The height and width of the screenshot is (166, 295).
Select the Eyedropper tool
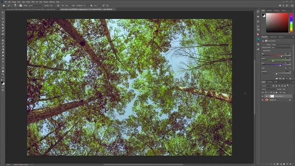coord(3,31)
